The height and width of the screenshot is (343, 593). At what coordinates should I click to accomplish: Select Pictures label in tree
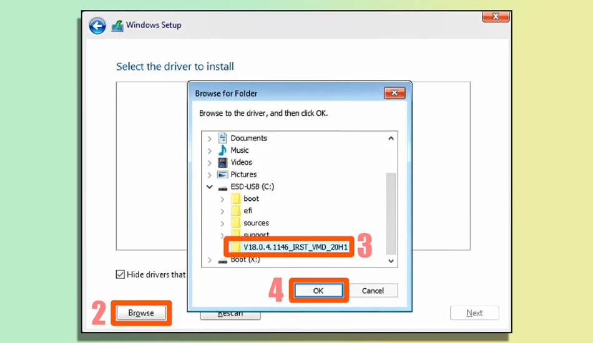click(x=243, y=174)
